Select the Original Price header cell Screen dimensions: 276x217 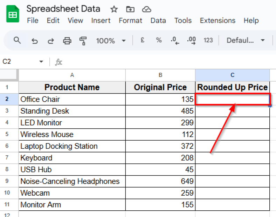click(160, 87)
